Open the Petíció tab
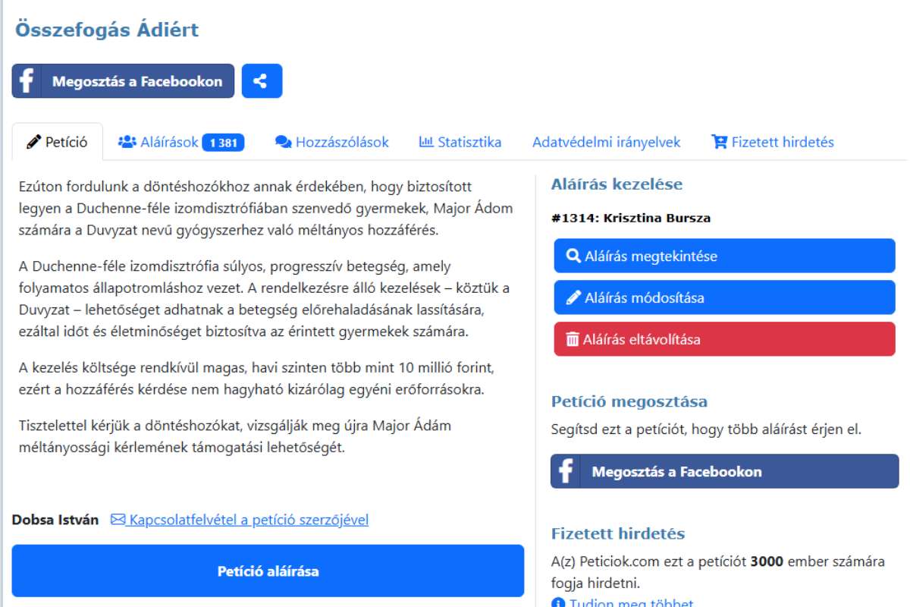The height and width of the screenshot is (607, 910). coord(58,142)
